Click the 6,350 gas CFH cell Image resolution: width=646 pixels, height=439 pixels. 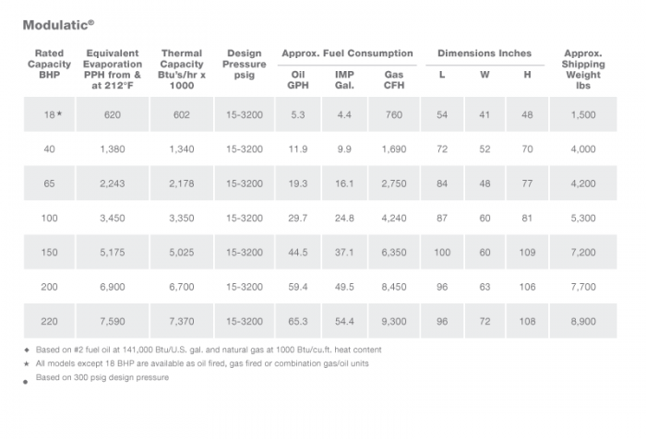click(x=394, y=252)
